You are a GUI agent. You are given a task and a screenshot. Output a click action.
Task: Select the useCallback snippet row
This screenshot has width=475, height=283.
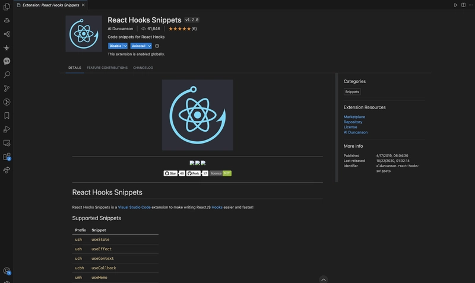pos(115,268)
